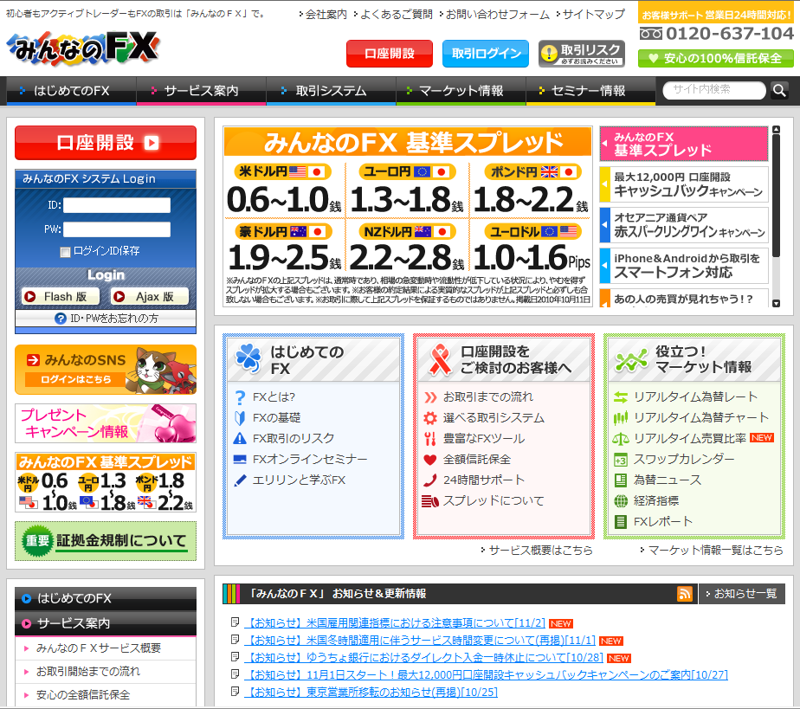Click the globe icon beside 経済指標
The image size is (800, 709).
(621, 501)
